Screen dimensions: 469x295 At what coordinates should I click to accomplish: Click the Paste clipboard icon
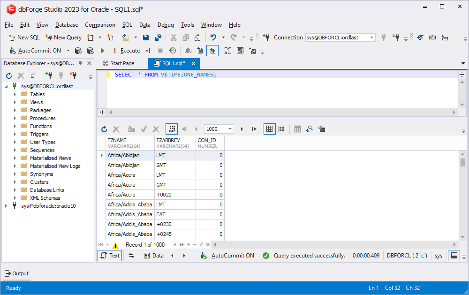(x=197, y=38)
